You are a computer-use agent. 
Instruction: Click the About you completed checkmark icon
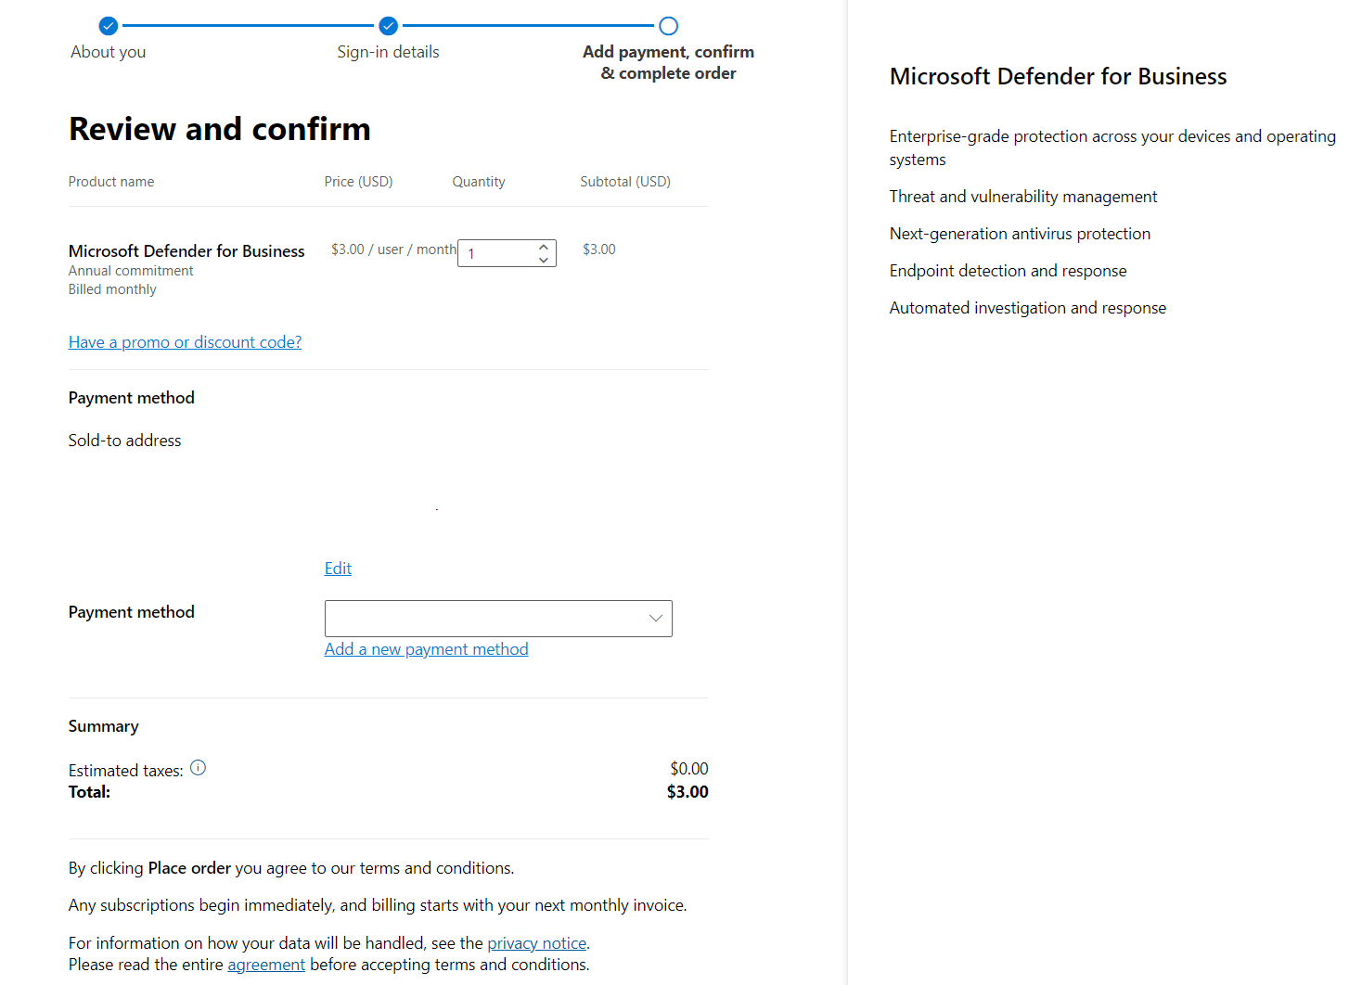[109, 26]
